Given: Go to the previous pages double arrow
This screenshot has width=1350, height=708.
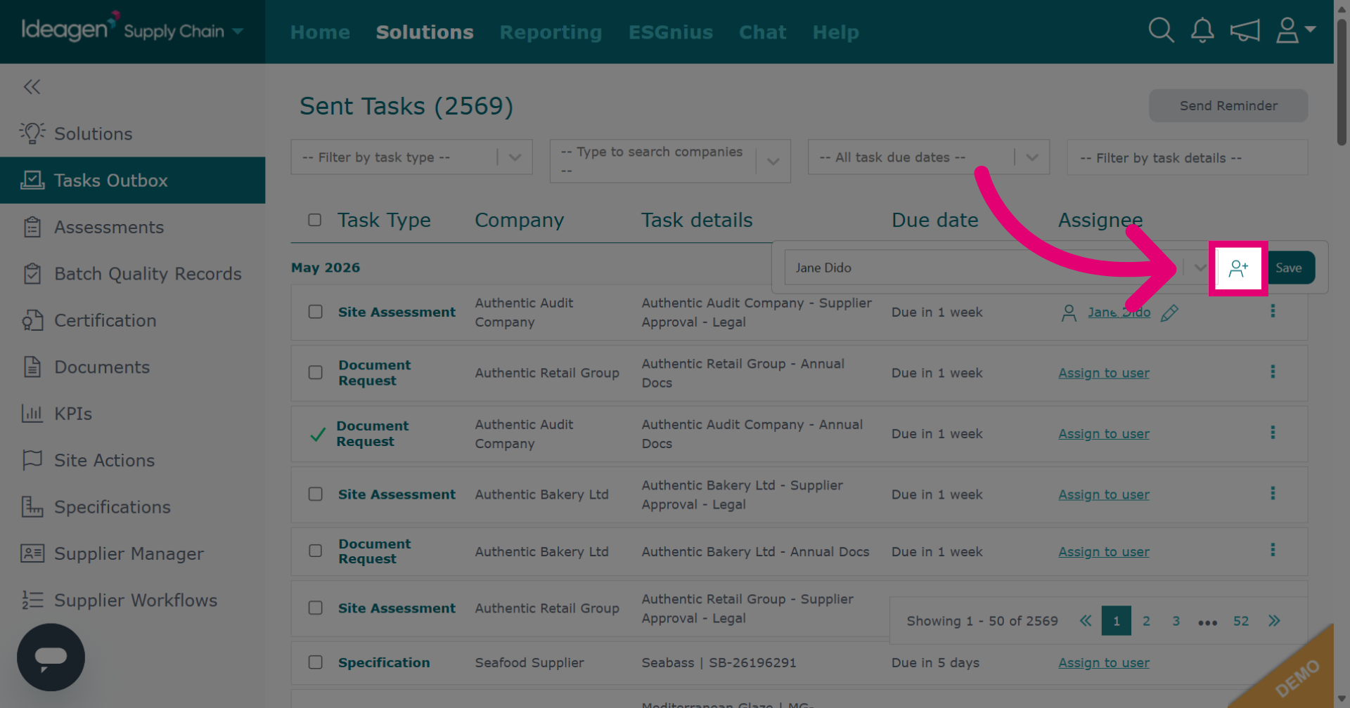Looking at the screenshot, I should 1086,621.
